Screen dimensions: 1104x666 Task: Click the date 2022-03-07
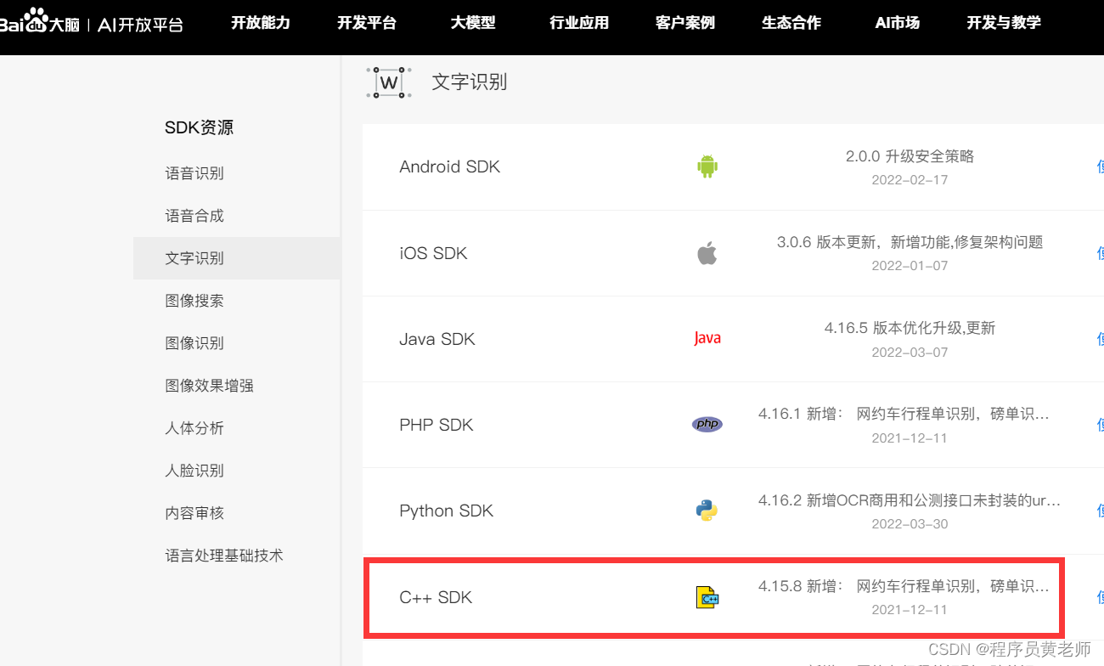coord(910,353)
